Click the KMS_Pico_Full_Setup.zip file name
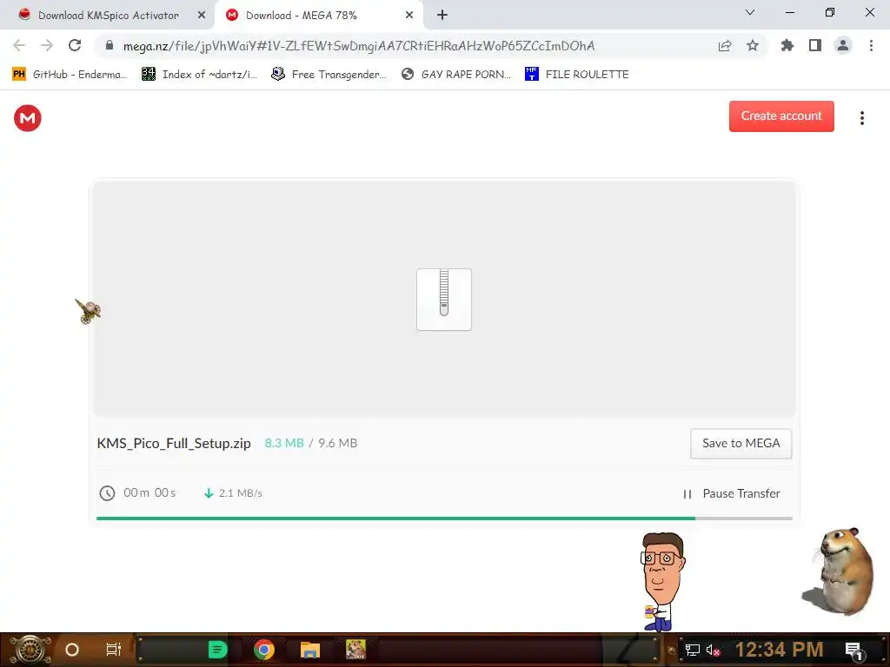 coord(174,444)
